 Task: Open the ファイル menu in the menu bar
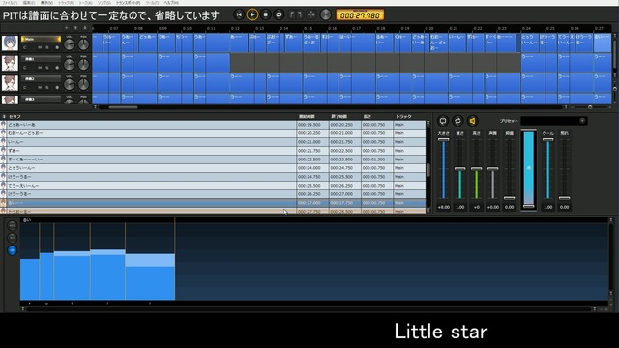(x=10, y=2)
